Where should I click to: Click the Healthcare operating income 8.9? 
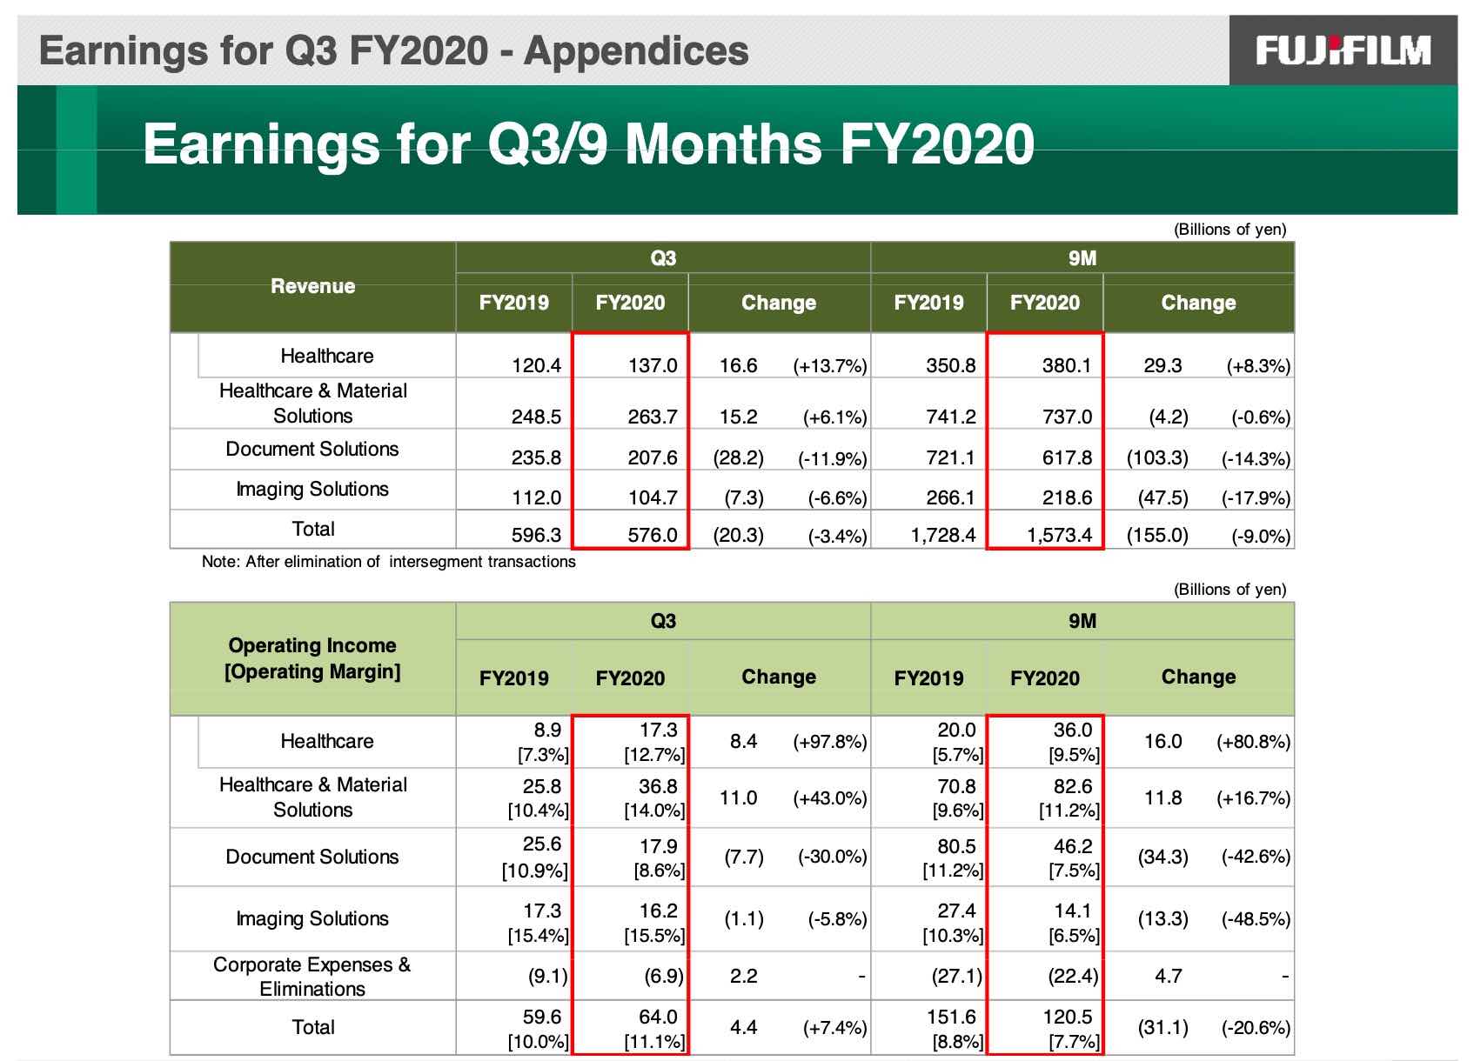click(x=548, y=730)
